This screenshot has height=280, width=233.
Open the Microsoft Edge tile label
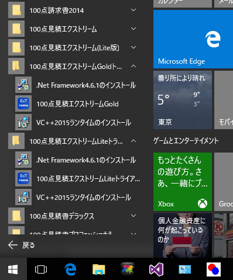[181, 61]
